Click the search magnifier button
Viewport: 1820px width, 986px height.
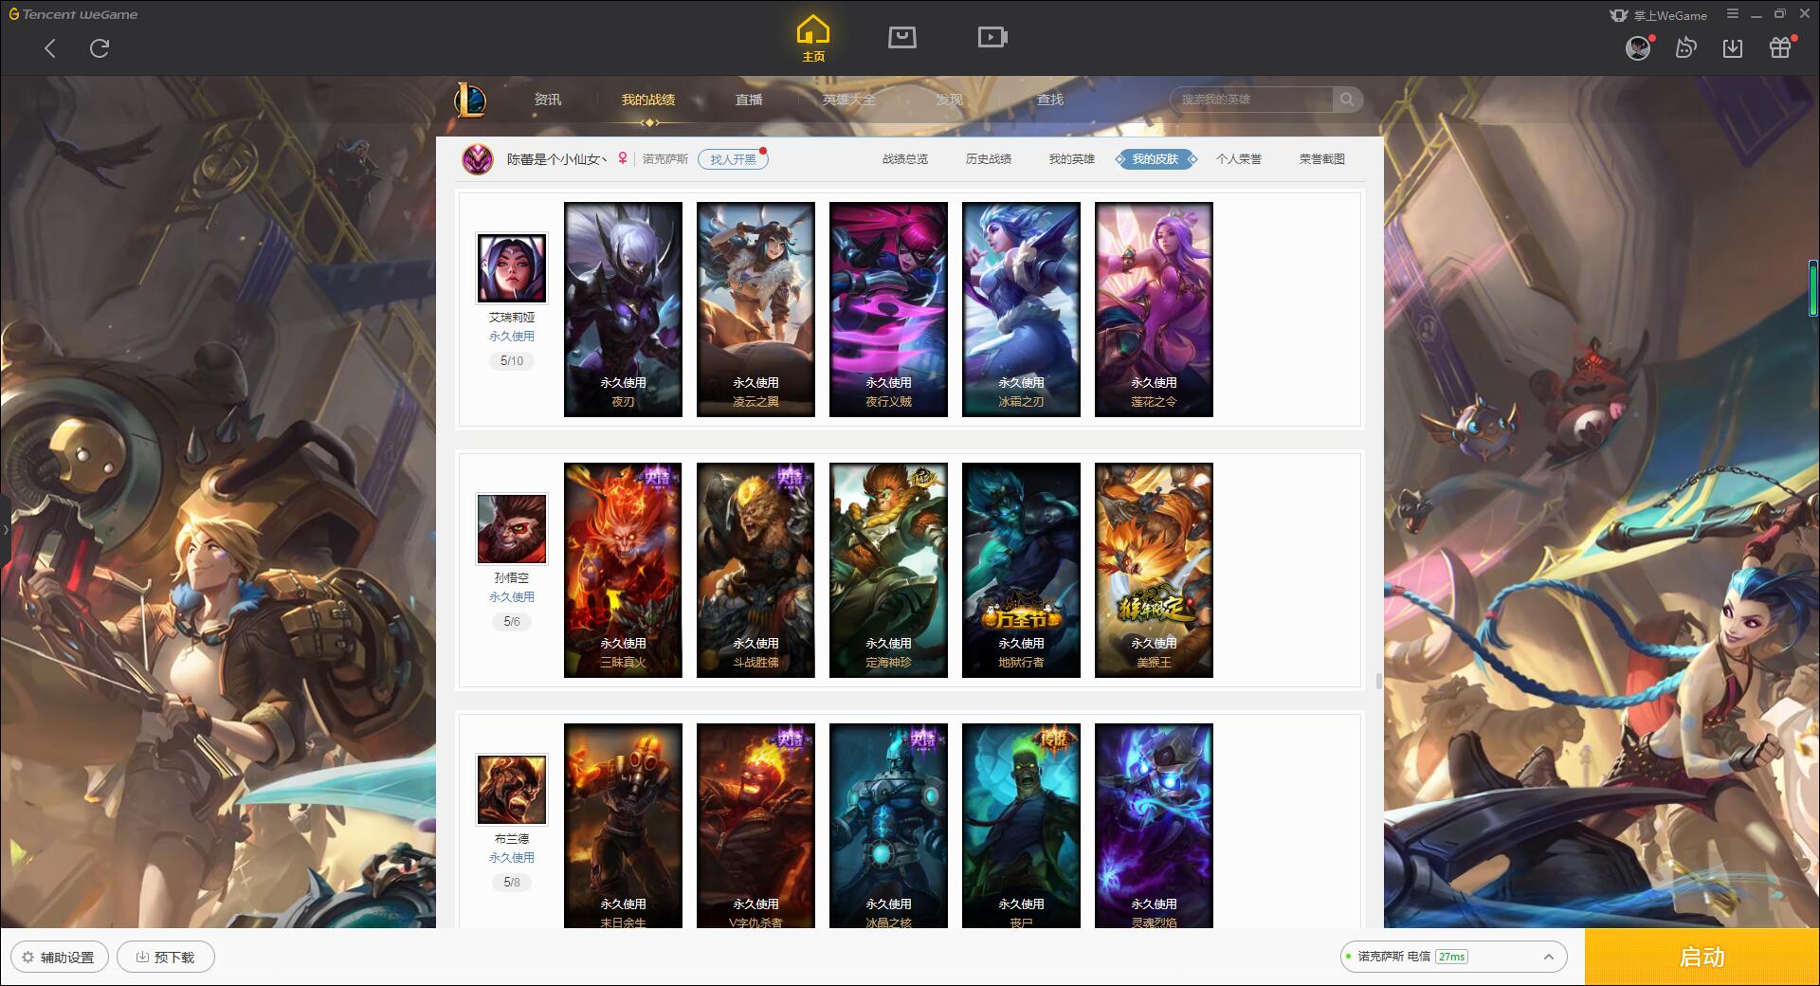(1347, 100)
